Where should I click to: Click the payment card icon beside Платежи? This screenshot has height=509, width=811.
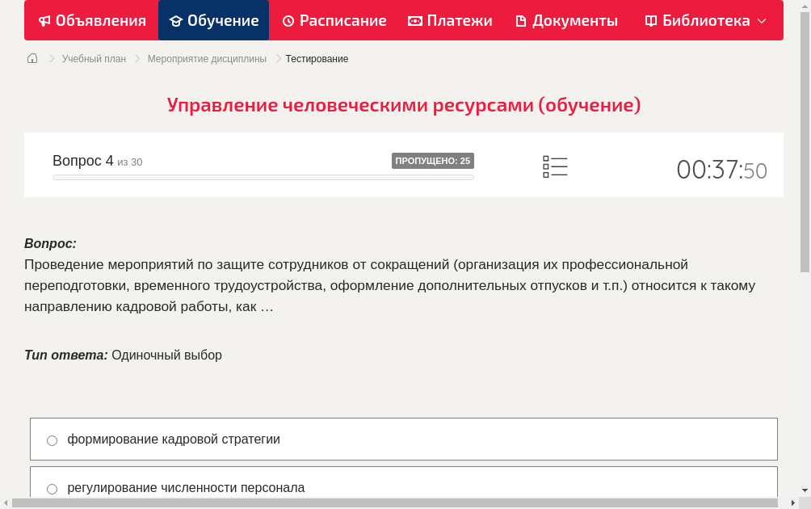[x=414, y=20]
